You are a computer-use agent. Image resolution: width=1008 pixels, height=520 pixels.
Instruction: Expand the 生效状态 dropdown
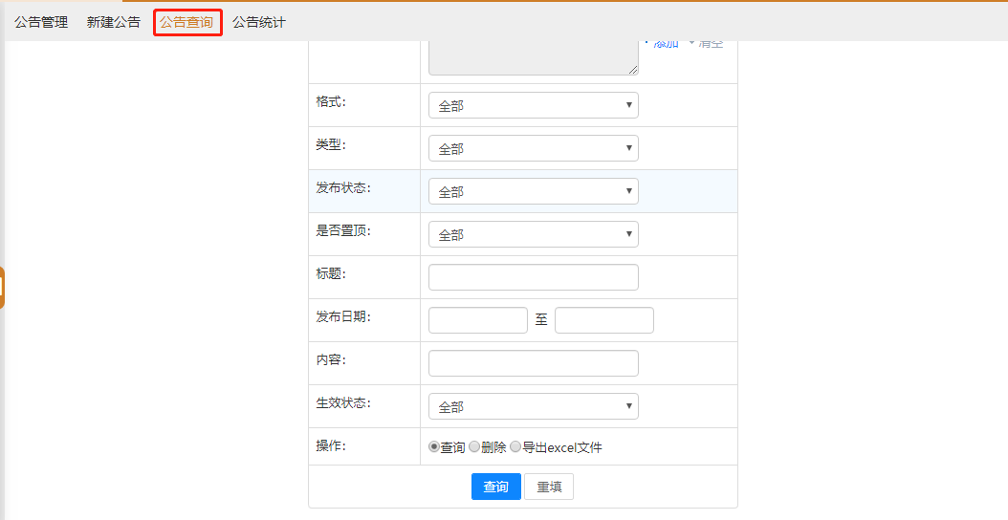pyautogui.click(x=533, y=406)
